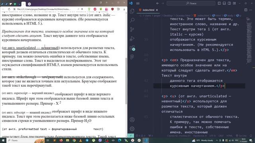Open the red shield extension icon

(112, 9)
